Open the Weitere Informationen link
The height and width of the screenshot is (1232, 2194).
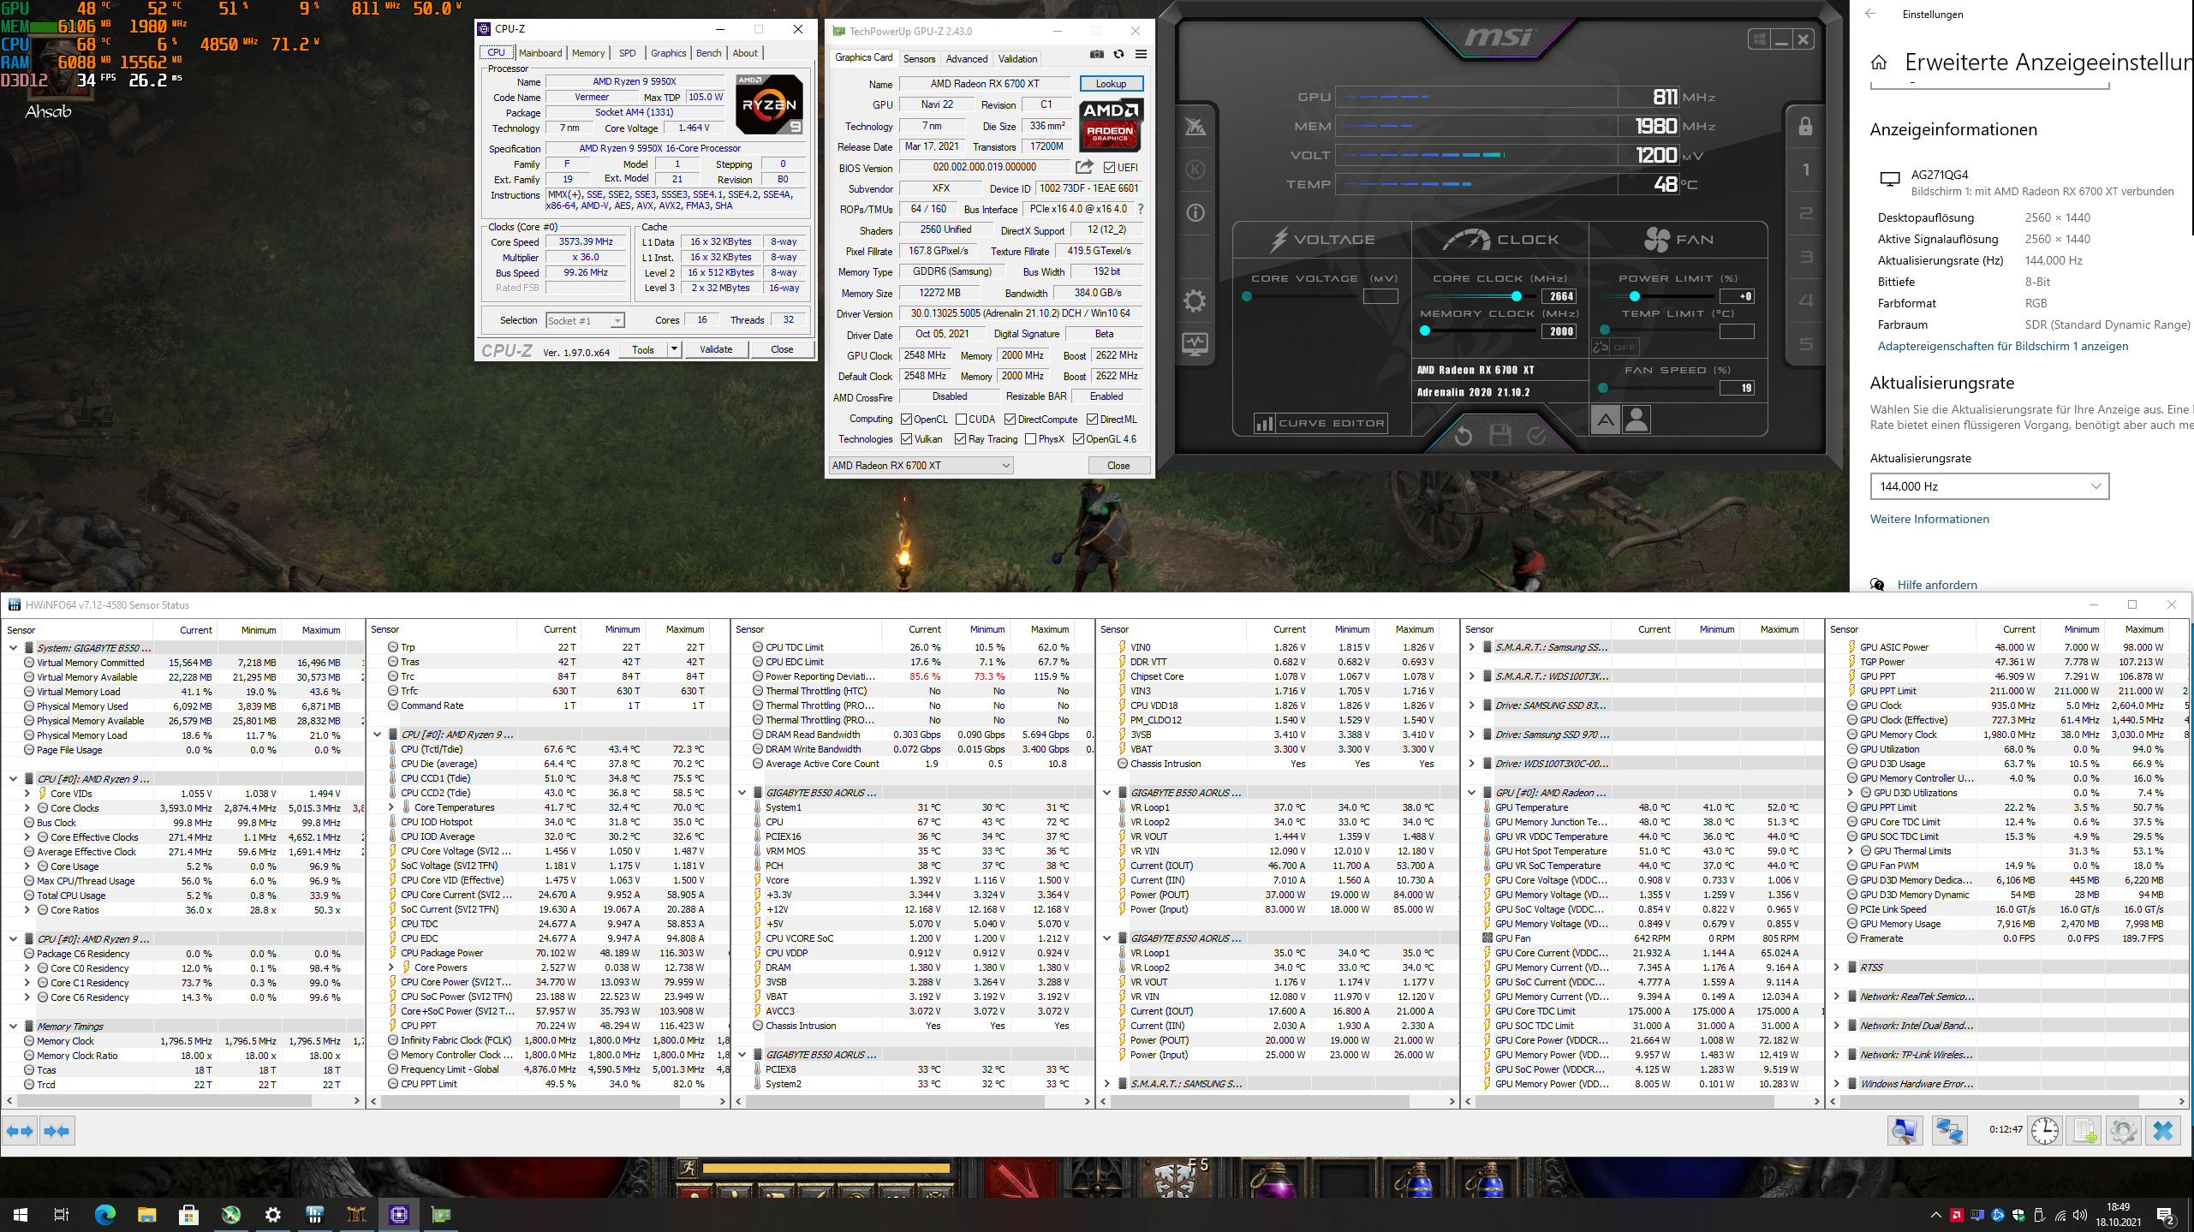(1929, 519)
